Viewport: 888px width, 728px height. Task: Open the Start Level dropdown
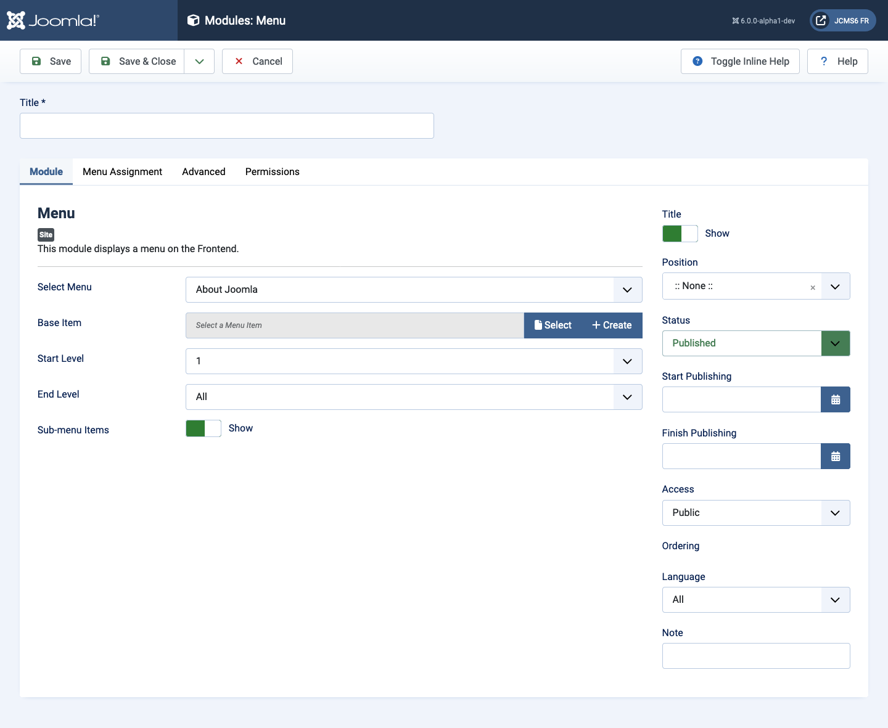414,361
